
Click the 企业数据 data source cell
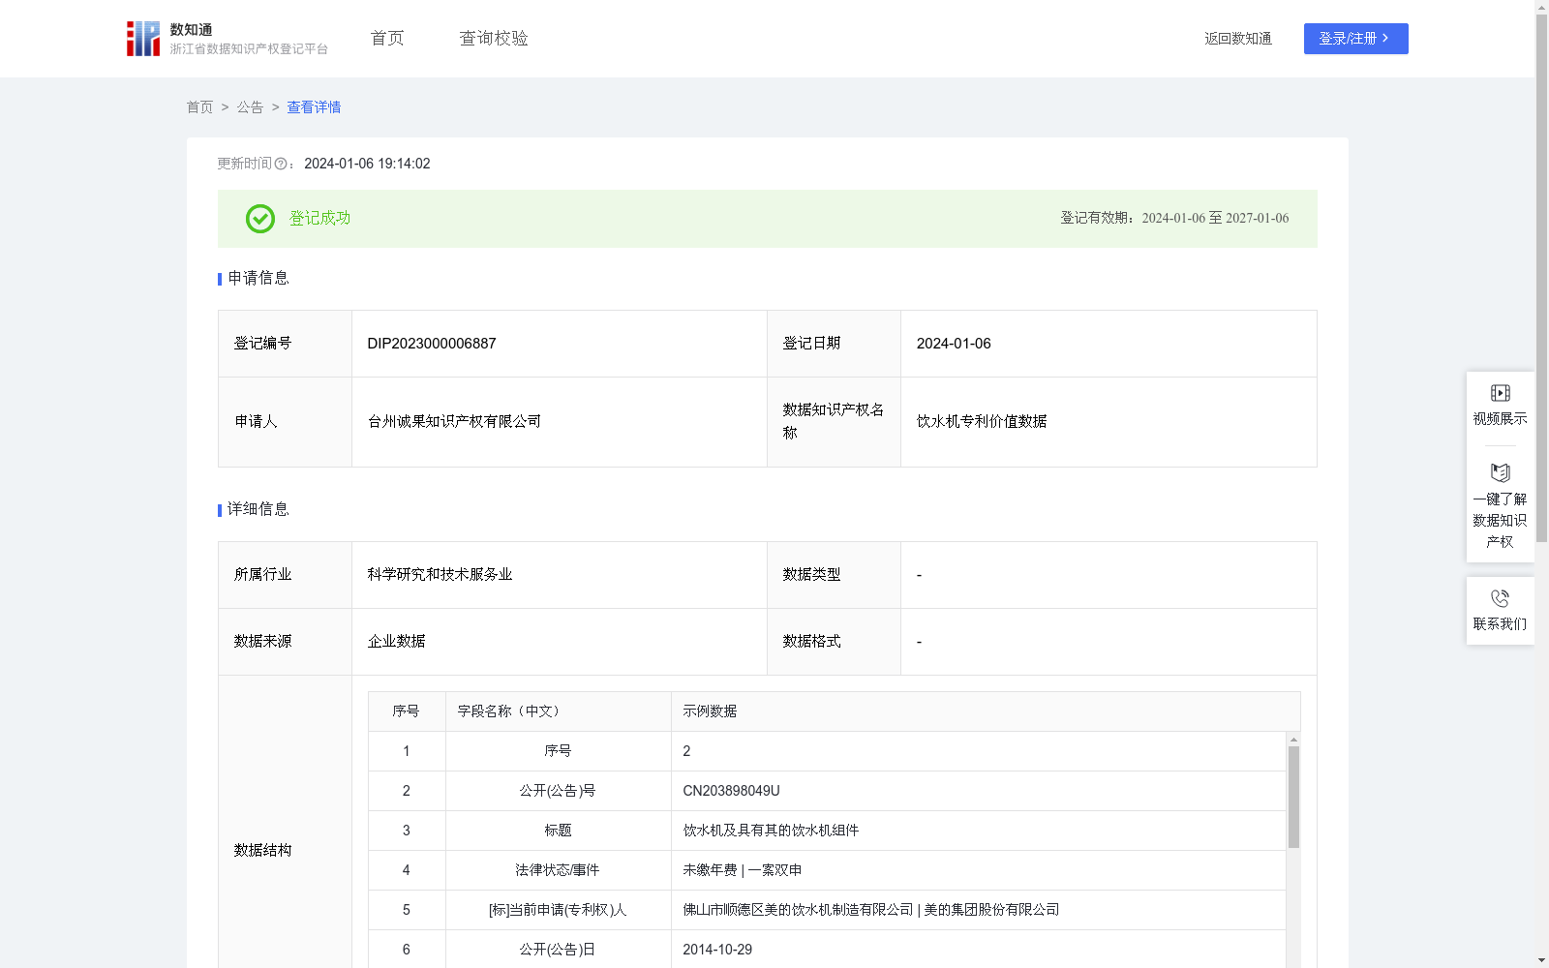(560, 642)
